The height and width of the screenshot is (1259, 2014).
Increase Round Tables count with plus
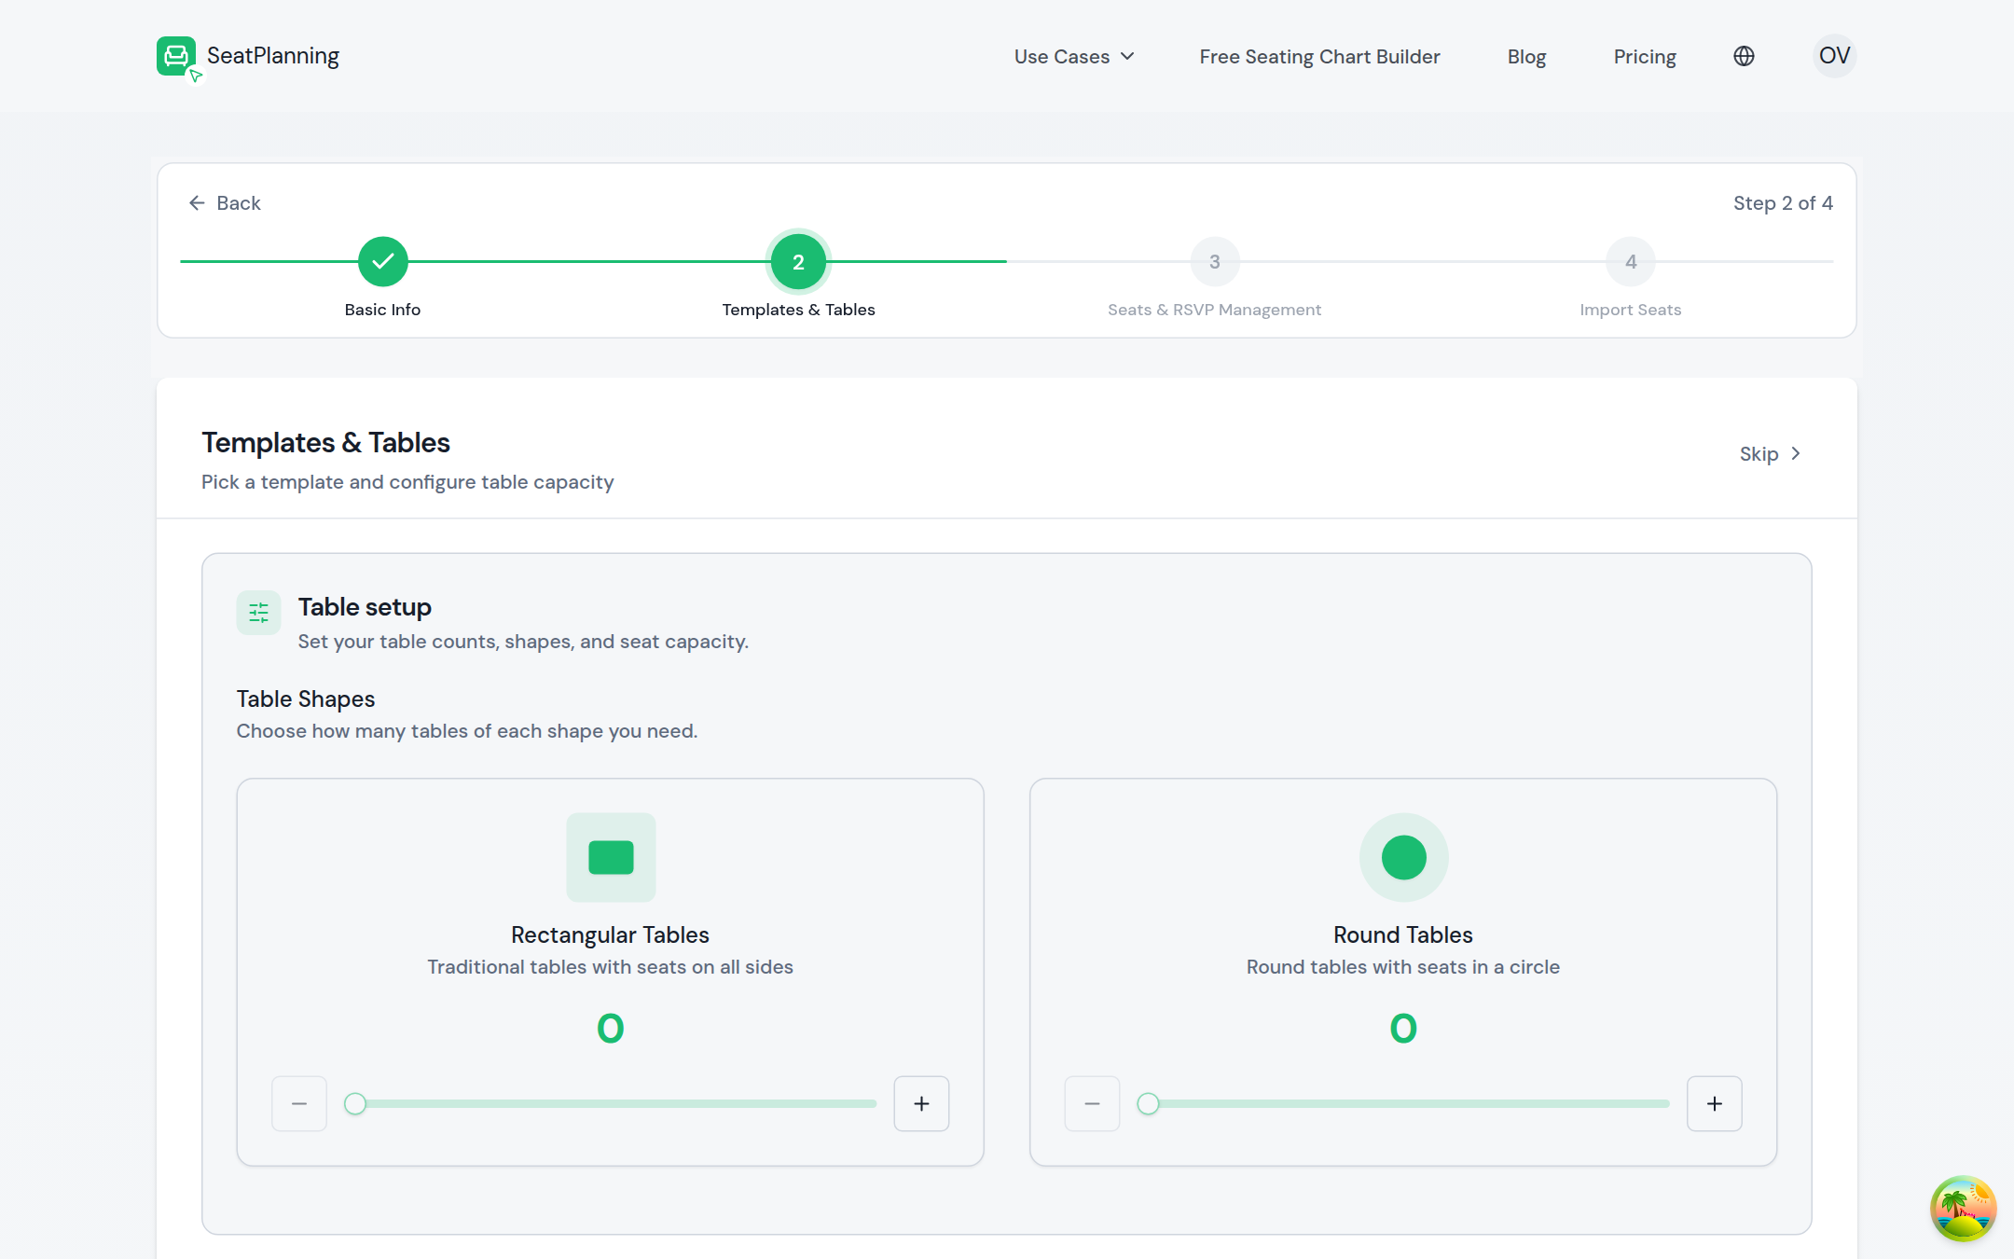[x=1714, y=1103]
